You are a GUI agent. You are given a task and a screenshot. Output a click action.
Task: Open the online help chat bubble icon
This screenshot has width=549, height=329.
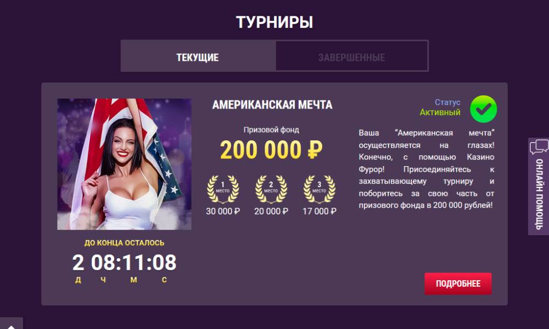pos(539,147)
